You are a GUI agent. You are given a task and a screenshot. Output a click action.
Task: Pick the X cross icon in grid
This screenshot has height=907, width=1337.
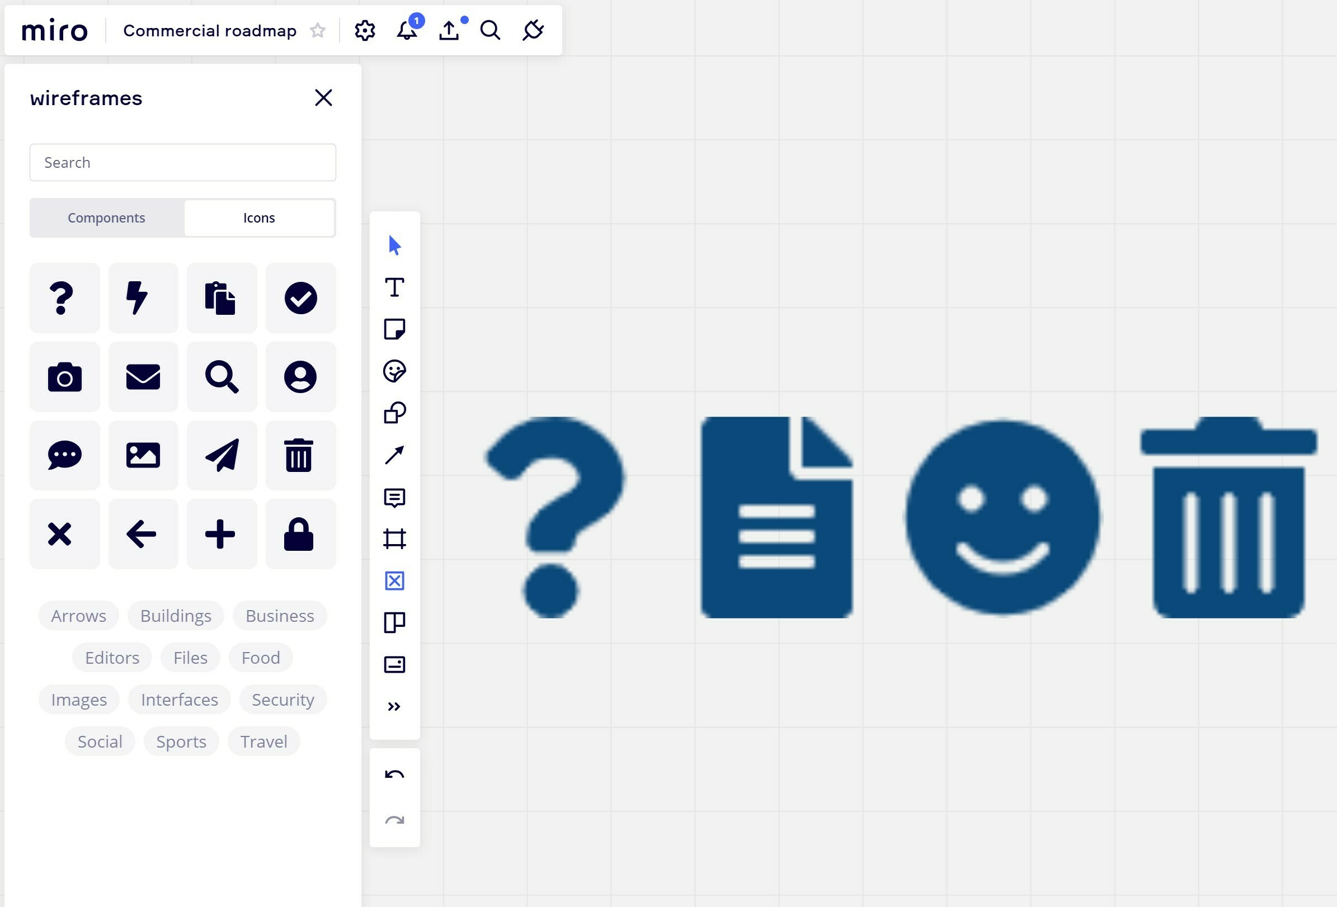[x=64, y=533]
